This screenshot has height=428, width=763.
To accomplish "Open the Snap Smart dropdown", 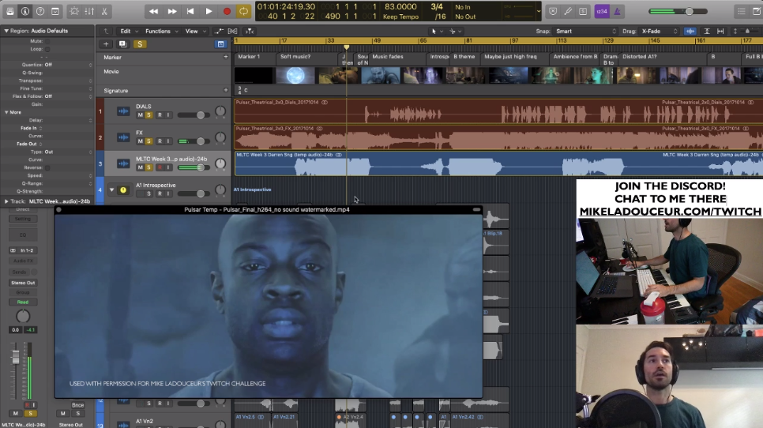I will [585, 31].
